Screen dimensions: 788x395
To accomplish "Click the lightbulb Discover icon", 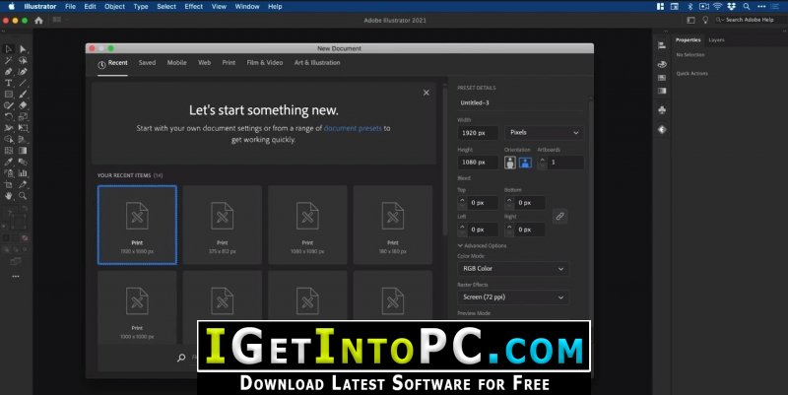I will point(705,20).
